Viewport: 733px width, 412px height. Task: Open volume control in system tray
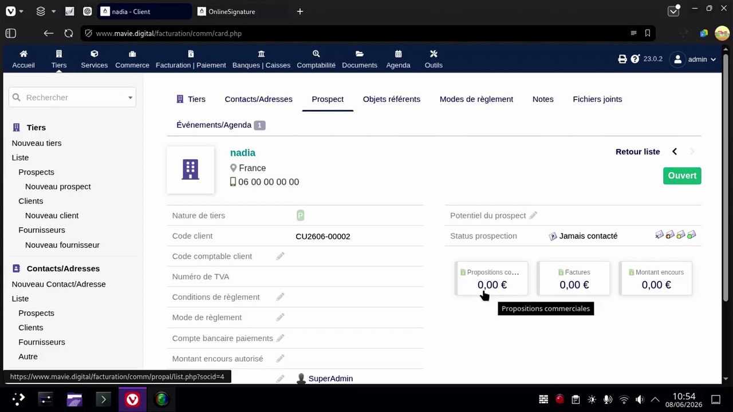point(640,399)
